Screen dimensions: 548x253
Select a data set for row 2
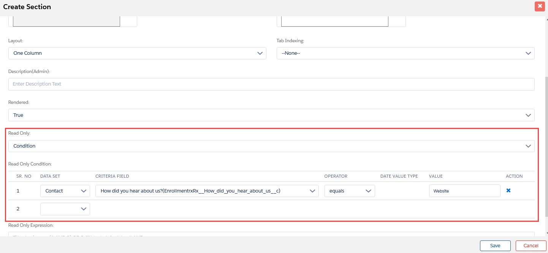65,209
